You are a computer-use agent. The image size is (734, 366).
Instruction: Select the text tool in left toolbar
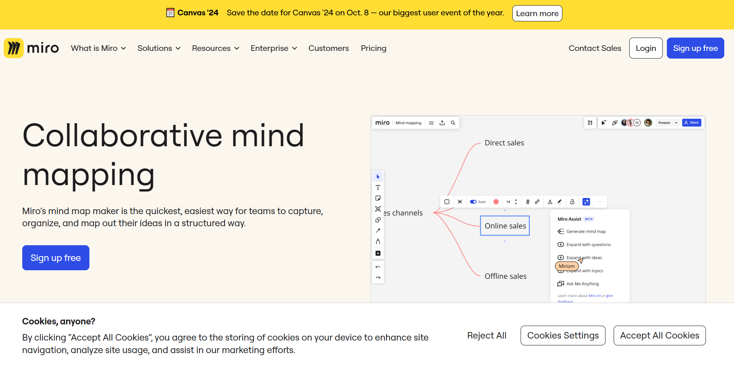click(x=378, y=187)
